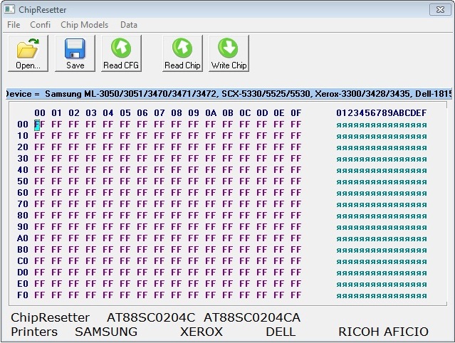The image size is (455, 343).
Task: Click the Open folder icon button
Action: [x=28, y=53]
